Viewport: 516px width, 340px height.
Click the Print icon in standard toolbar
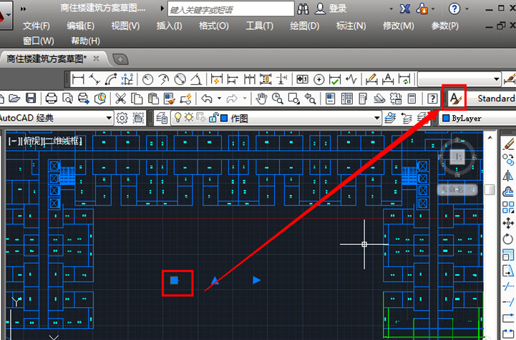52,98
